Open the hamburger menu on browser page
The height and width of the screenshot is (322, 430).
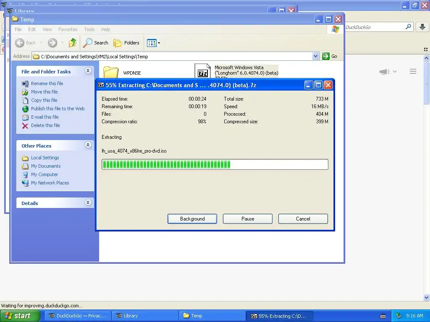(x=413, y=71)
